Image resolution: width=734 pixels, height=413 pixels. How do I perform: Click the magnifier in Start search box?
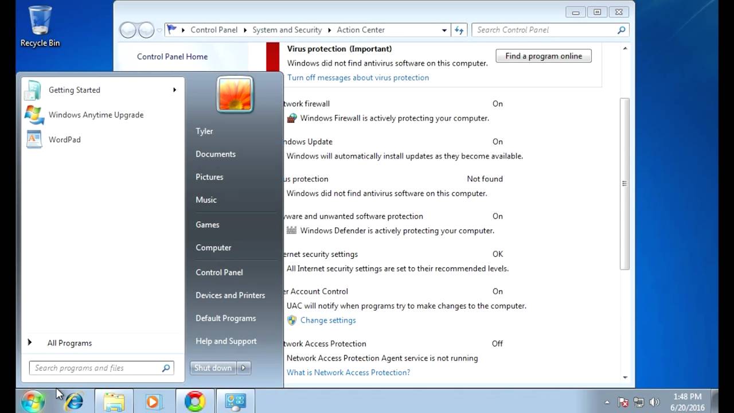point(166,368)
